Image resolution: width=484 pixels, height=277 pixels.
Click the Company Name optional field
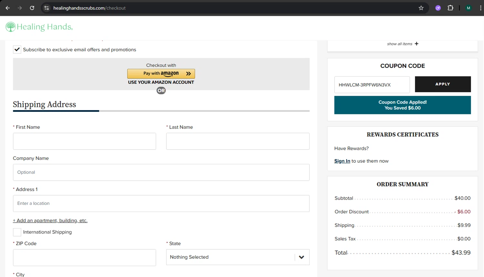click(x=161, y=172)
